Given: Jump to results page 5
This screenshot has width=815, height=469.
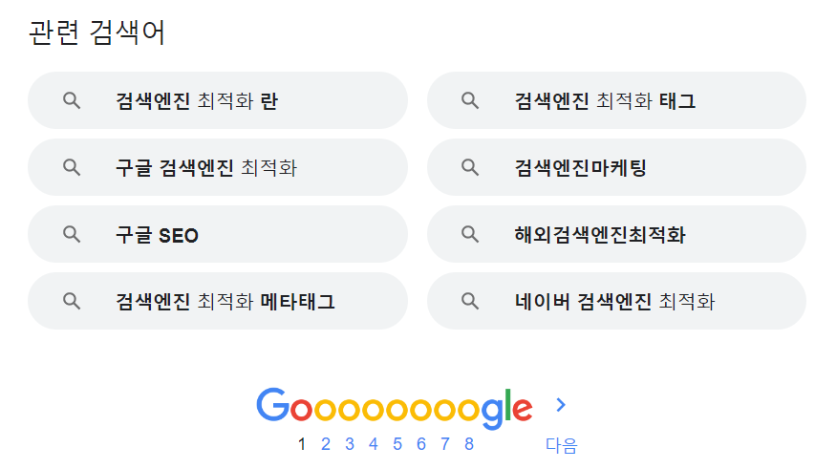Looking at the screenshot, I should coord(397,443).
